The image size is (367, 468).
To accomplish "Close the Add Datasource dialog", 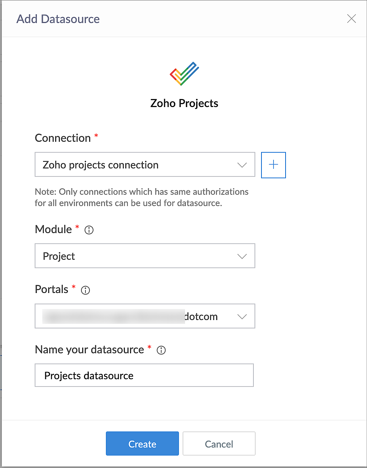I will 351,19.
